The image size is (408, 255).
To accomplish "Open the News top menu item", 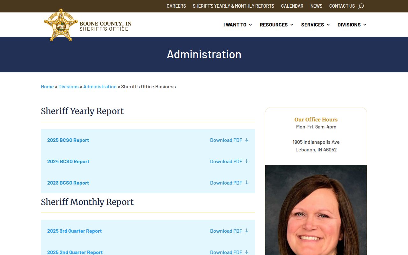I will click(316, 6).
